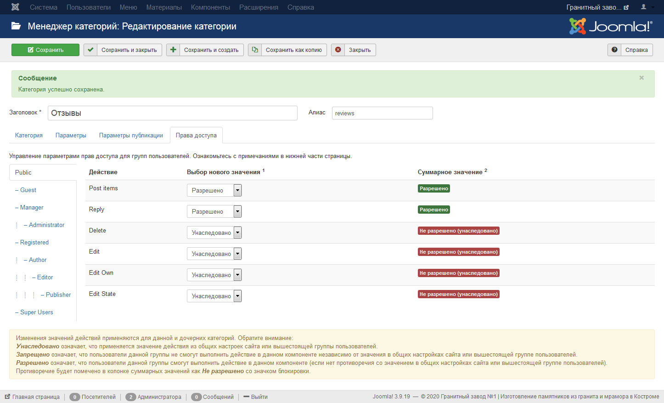Select the Author user group
Image resolution: width=664 pixels, height=403 pixels.
(35, 260)
